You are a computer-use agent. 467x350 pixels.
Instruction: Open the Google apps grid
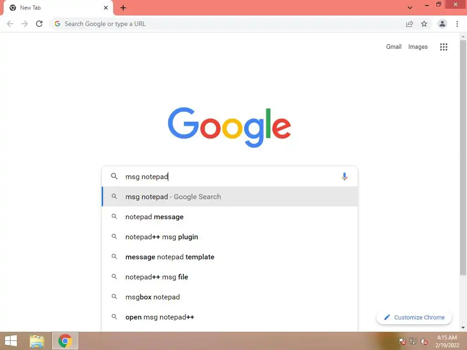click(443, 47)
